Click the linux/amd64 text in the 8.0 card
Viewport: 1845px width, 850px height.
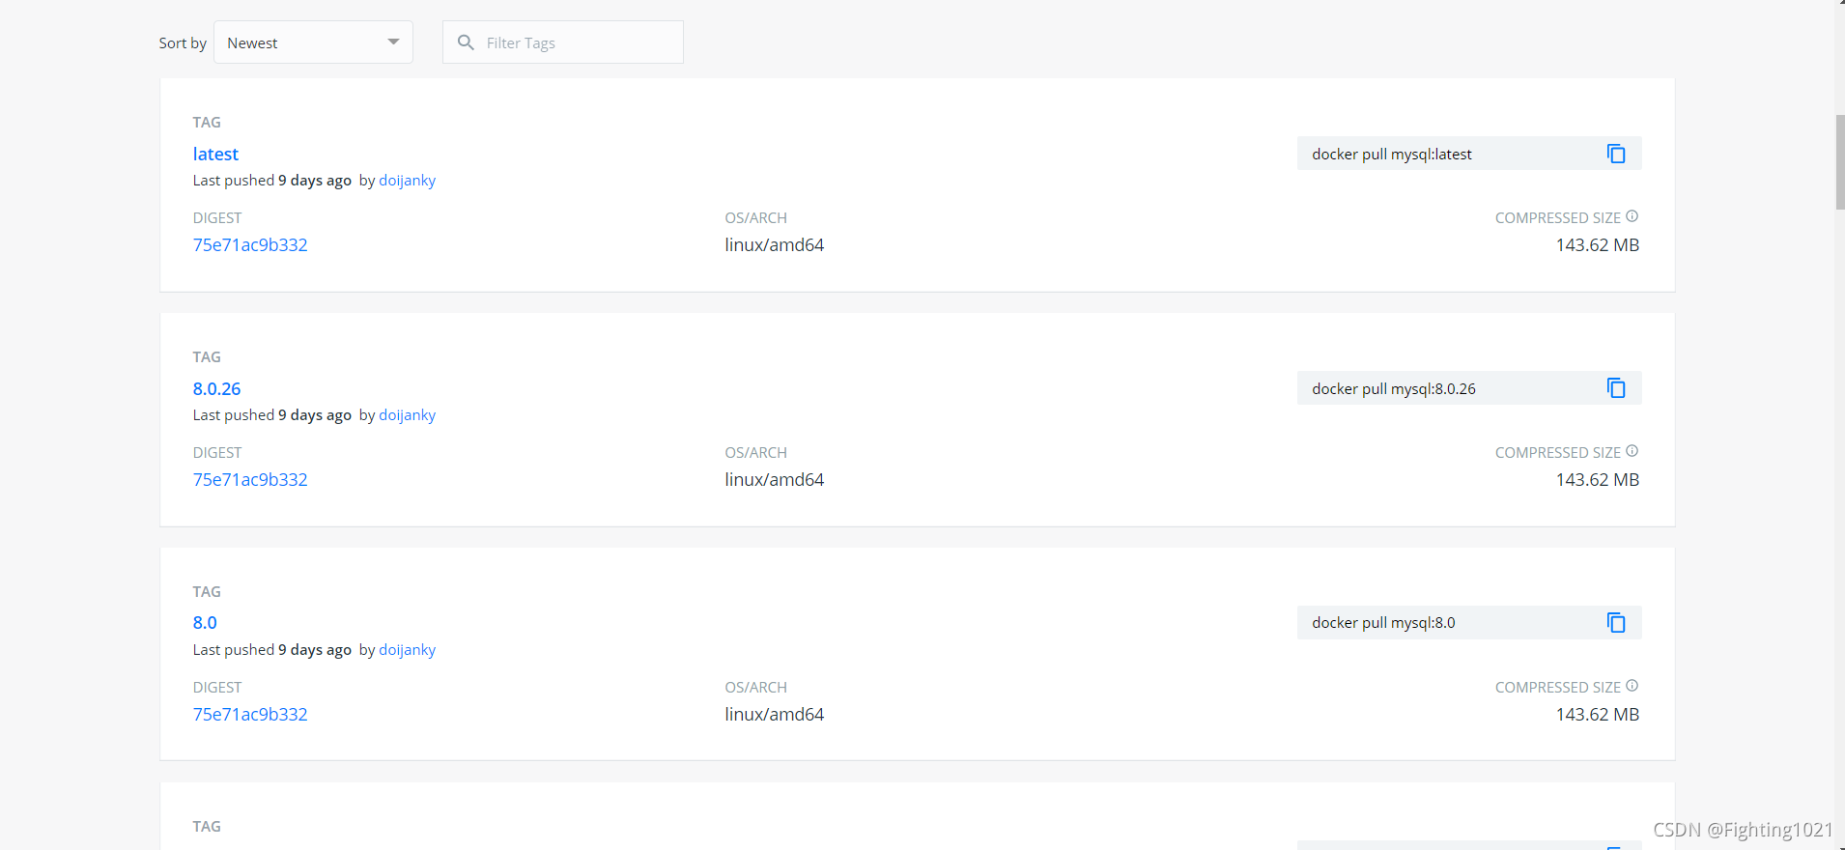pyautogui.click(x=775, y=715)
